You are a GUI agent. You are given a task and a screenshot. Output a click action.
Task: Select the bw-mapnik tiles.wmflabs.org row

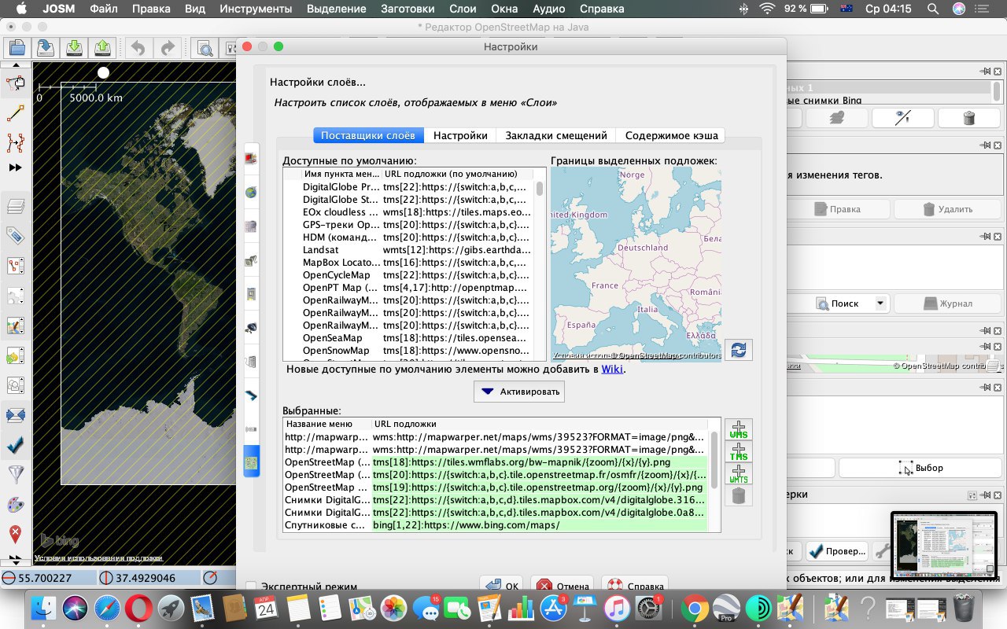pyautogui.click(x=495, y=462)
